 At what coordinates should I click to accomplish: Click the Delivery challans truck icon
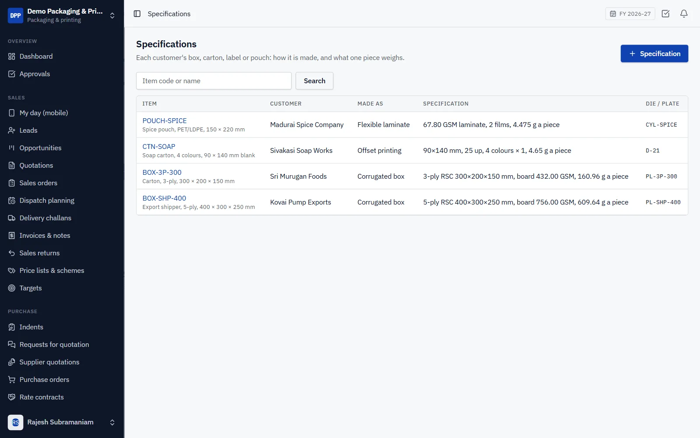coord(12,218)
